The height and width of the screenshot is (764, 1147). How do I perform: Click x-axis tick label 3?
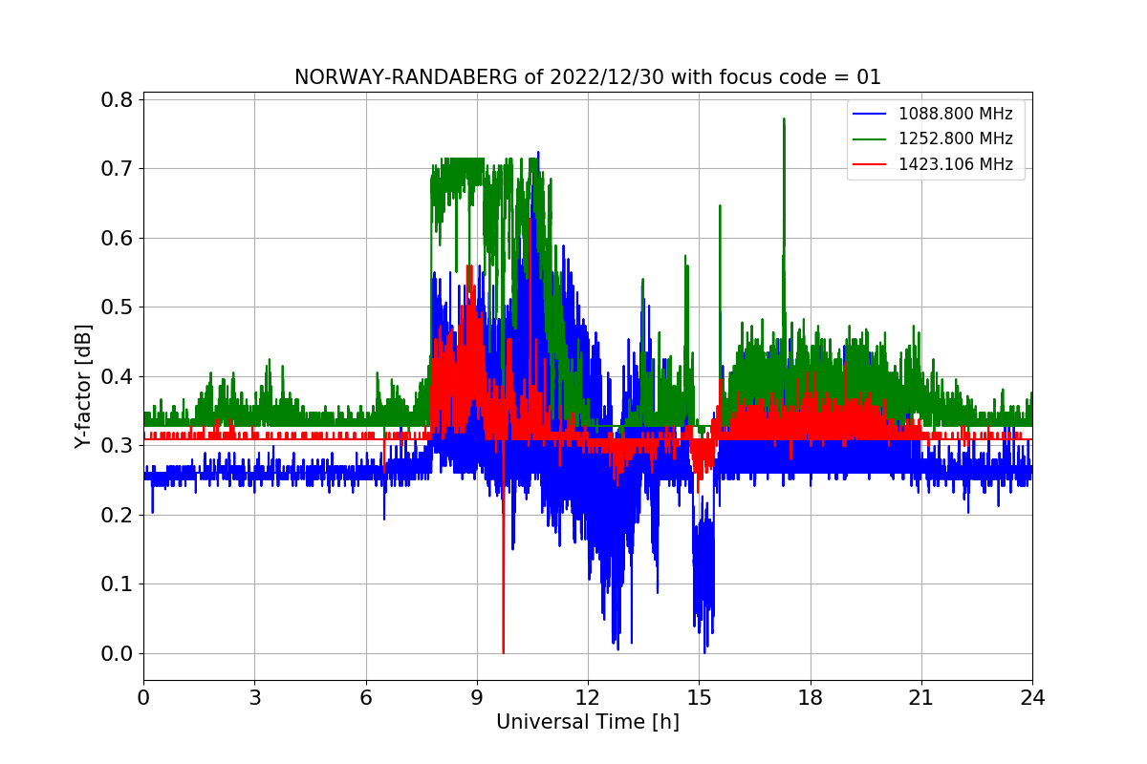click(254, 697)
